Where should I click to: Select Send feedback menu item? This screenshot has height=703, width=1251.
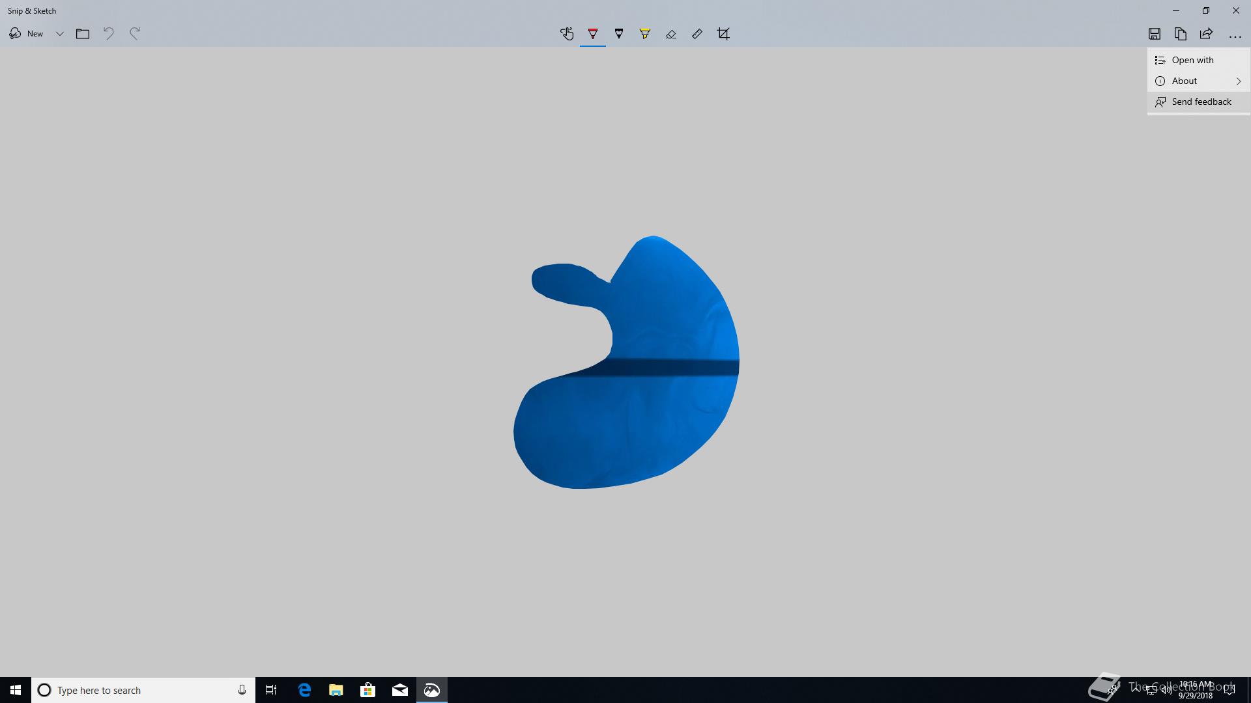point(1198,102)
